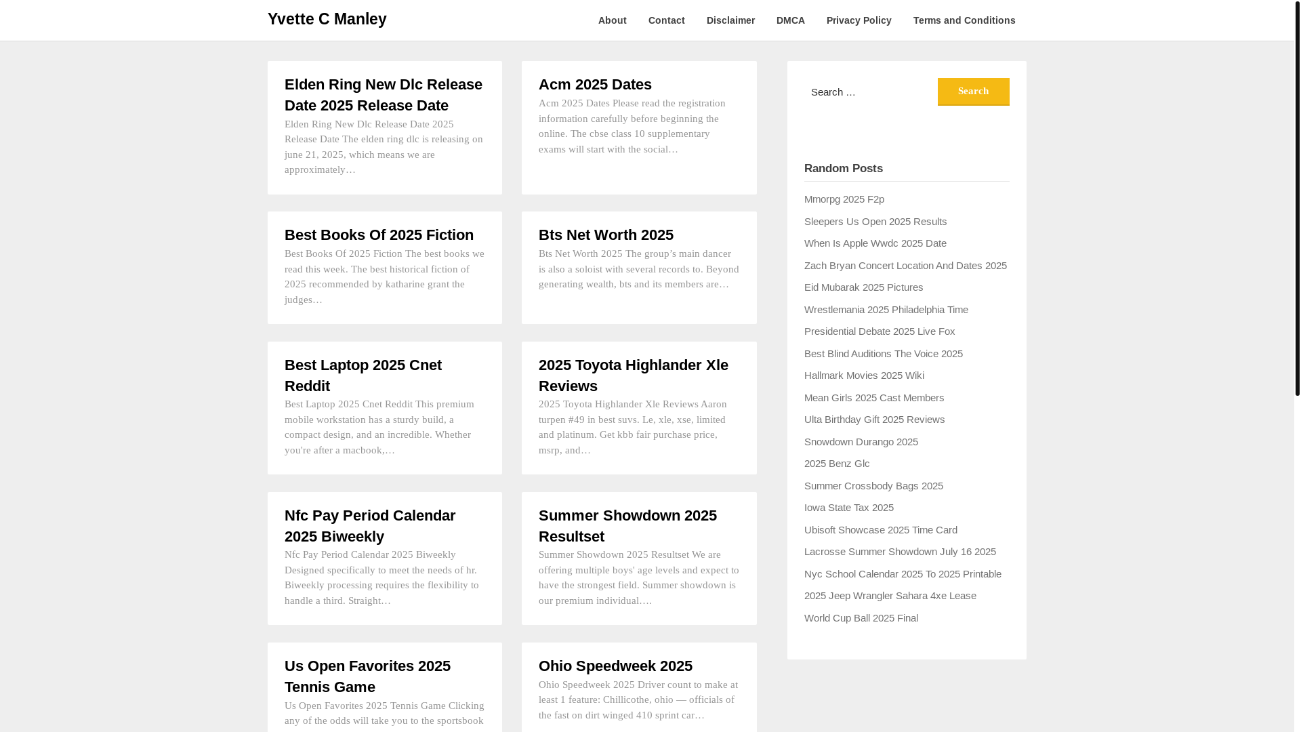Open Eid Mubarak 2025 Pictures link

863,287
